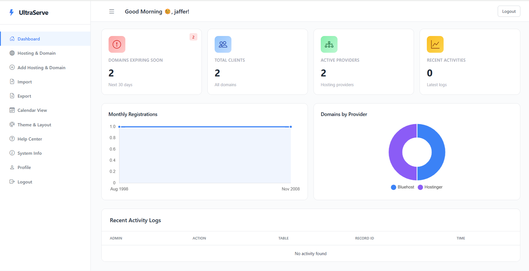Toggle Bluehost legend item in provider chart
The image size is (529, 271).
(x=402, y=187)
